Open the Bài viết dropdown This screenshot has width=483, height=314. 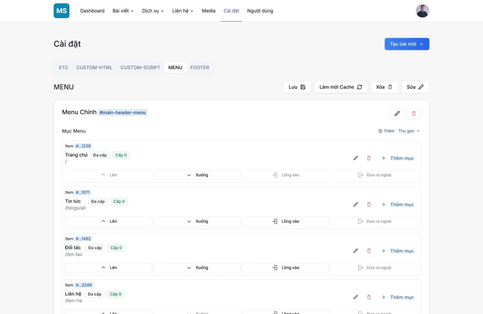(123, 11)
